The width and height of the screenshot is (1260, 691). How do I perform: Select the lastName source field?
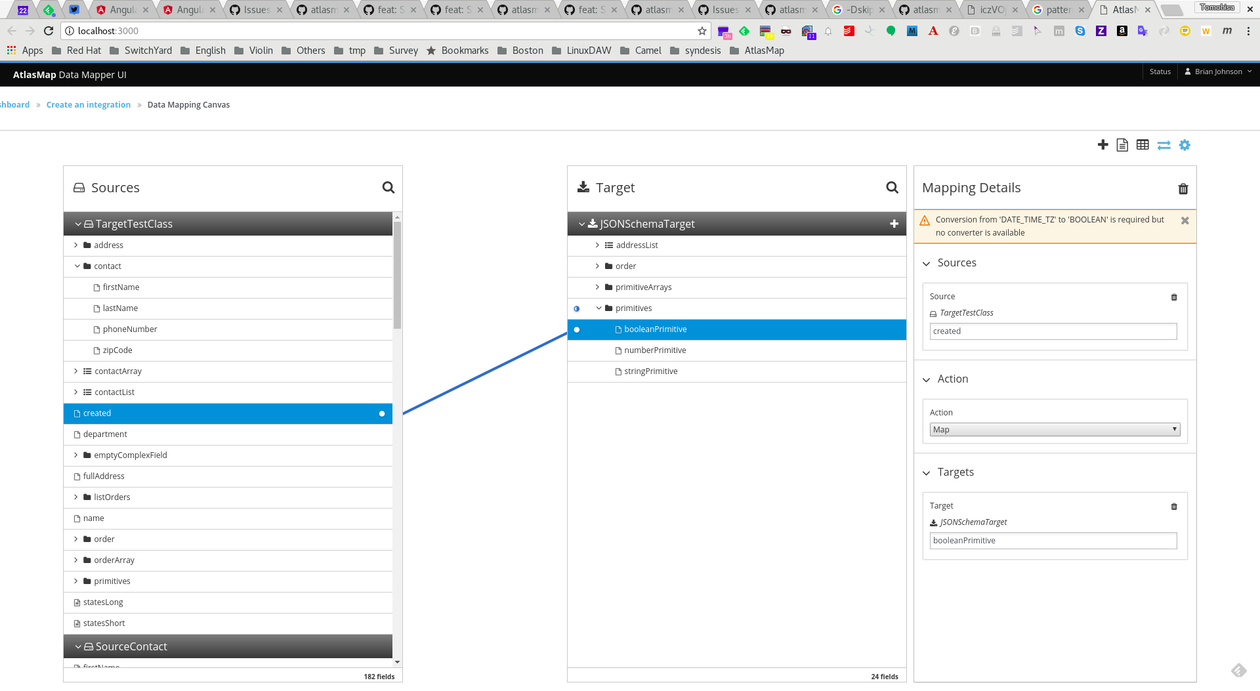coord(228,308)
